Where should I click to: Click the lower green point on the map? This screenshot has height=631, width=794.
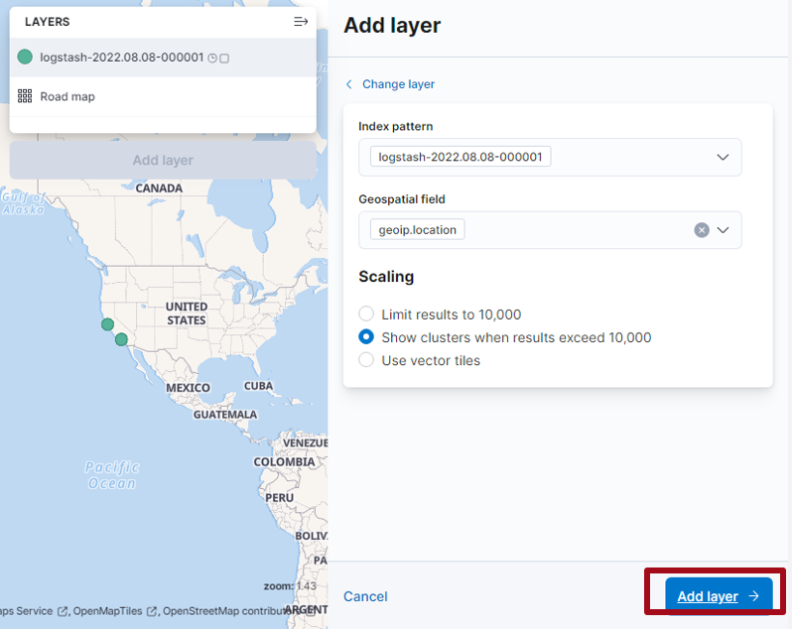[x=121, y=340]
